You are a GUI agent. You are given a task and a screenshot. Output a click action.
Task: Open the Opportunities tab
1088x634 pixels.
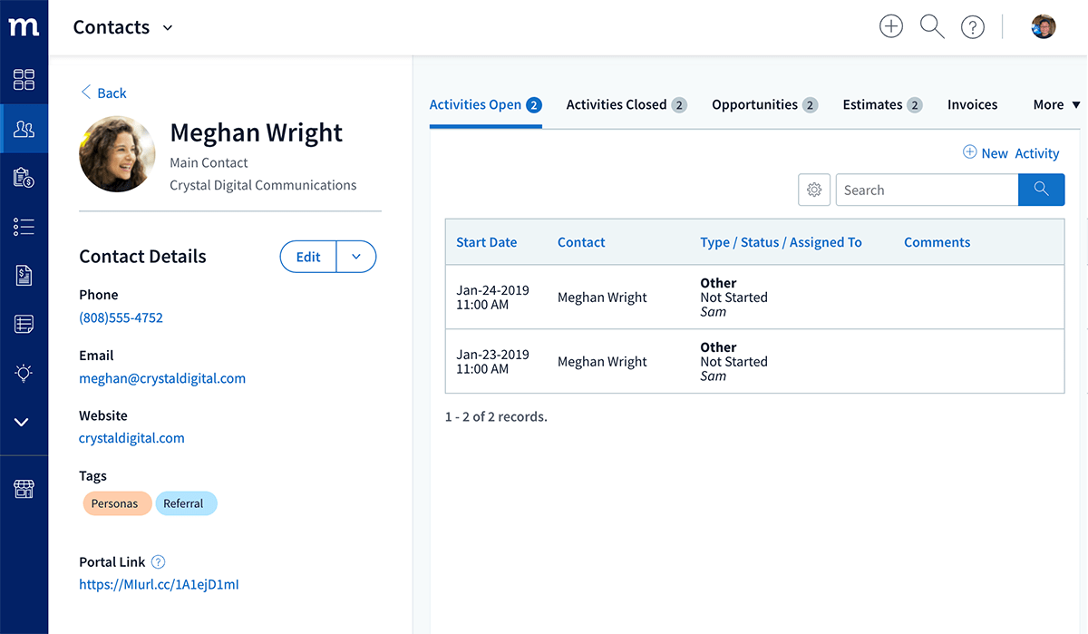tap(764, 105)
